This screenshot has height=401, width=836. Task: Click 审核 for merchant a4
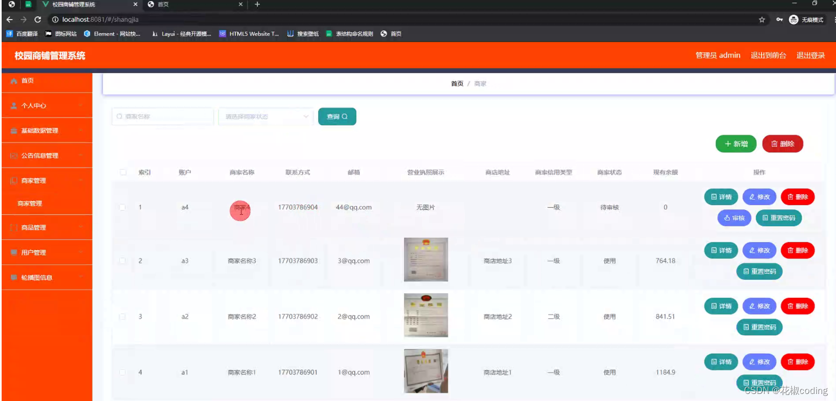pos(734,218)
